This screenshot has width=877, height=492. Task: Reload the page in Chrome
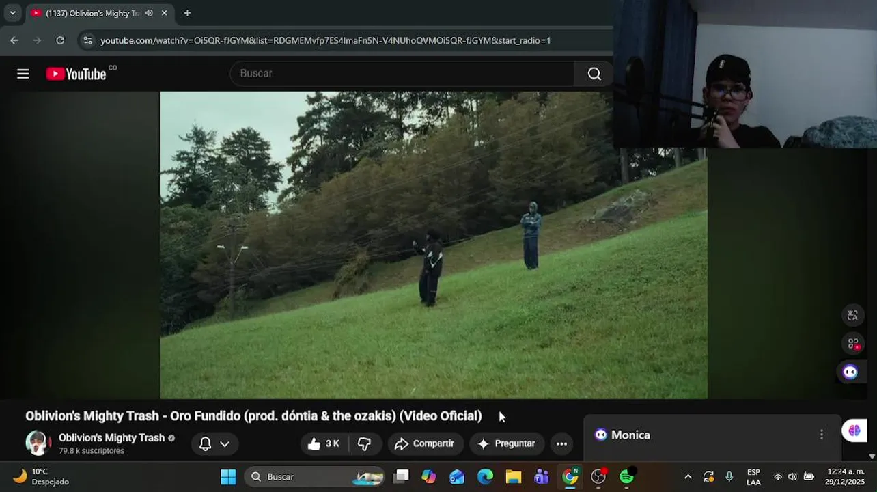click(x=60, y=40)
